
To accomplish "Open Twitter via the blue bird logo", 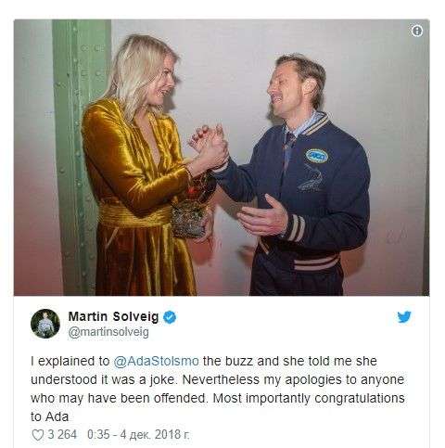I will click(x=404, y=317).
